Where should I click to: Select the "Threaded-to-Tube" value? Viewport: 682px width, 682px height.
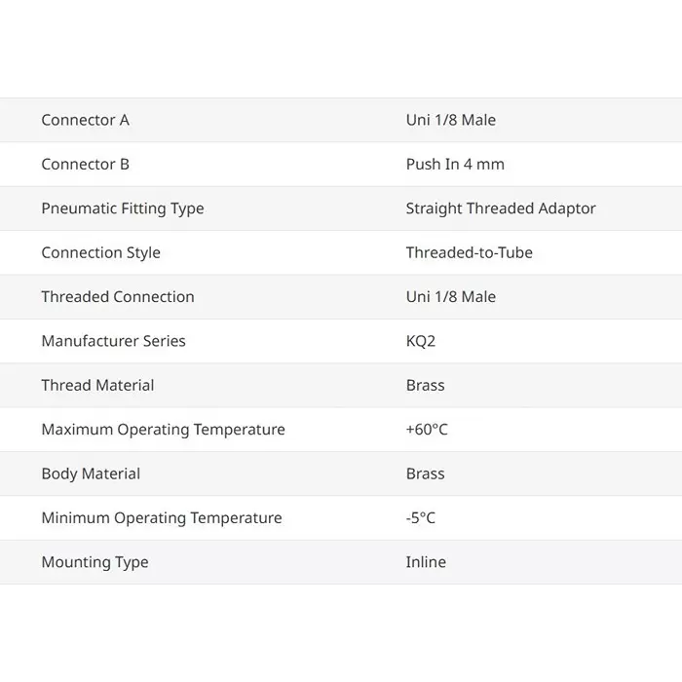pyautogui.click(x=469, y=252)
